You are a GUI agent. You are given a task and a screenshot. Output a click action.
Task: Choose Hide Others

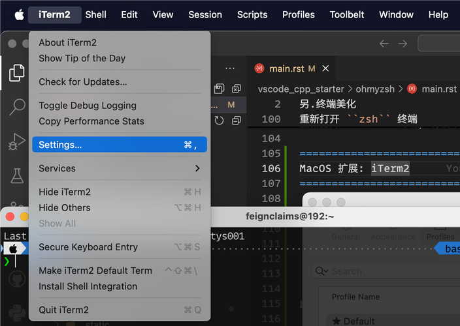[x=120, y=208]
